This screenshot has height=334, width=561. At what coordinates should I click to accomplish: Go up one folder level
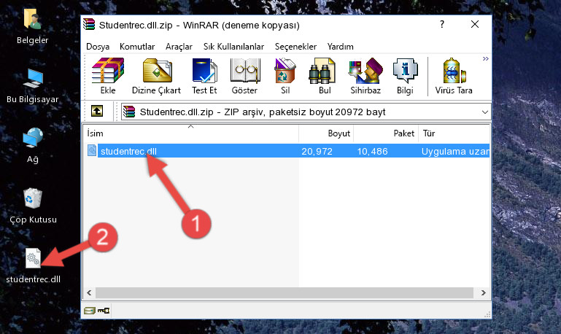click(97, 112)
